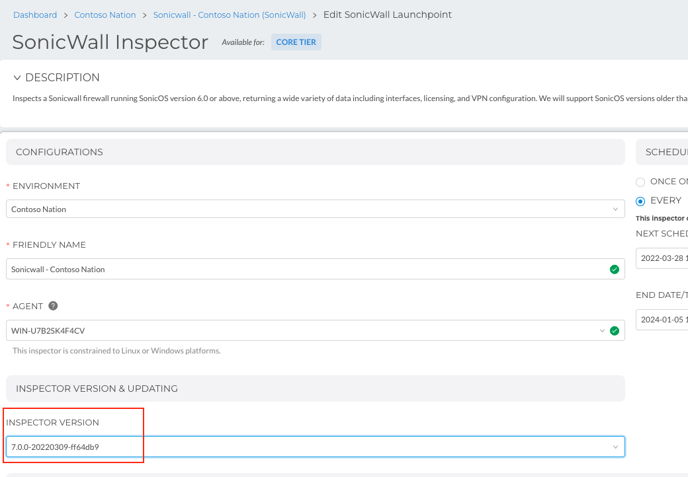Click the green checkmark in Agent field
Image resolution: width=688 pixels, height=477 pixels.
pyautogui.click(x=615, y=331)
